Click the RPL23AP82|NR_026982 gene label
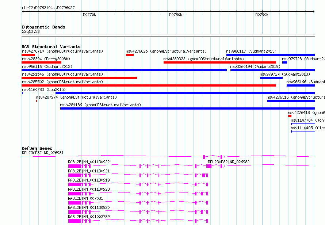This screenshot has height=225, width=325. point(229,162)
